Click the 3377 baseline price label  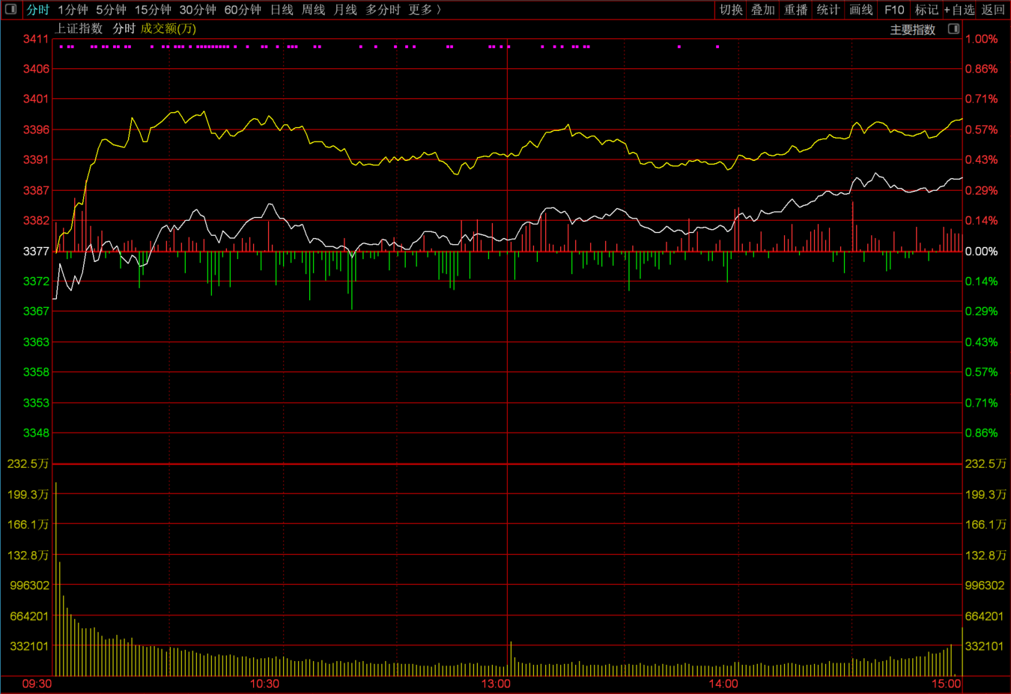(x=36, y=252)
